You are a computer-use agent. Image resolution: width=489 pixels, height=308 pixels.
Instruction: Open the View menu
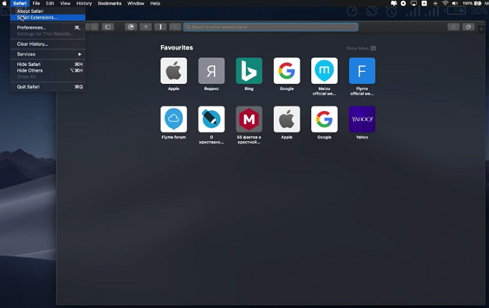pyautogui.click(x=65, y=4)
